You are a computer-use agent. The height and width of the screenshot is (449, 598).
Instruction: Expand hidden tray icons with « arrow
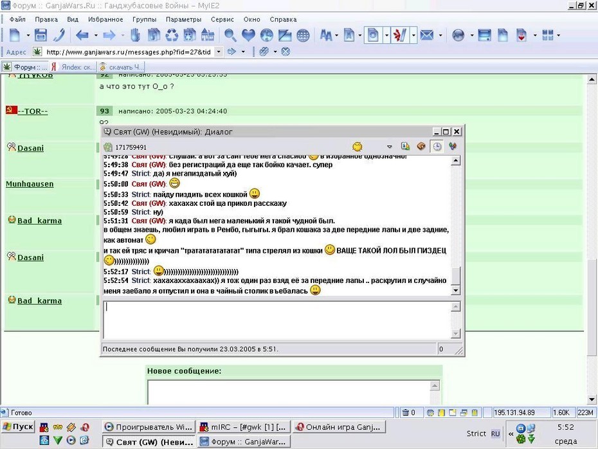click(x=511, y=434)
